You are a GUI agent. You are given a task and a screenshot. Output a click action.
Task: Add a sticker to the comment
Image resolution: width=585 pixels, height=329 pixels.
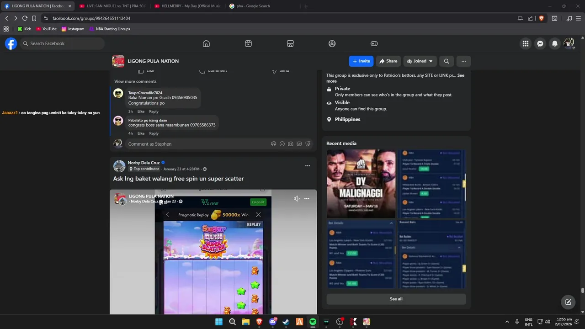308,144
